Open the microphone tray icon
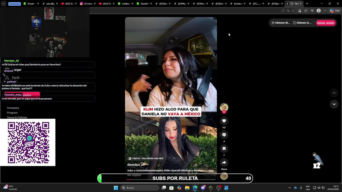342x192 pixels. pos(301,188)
